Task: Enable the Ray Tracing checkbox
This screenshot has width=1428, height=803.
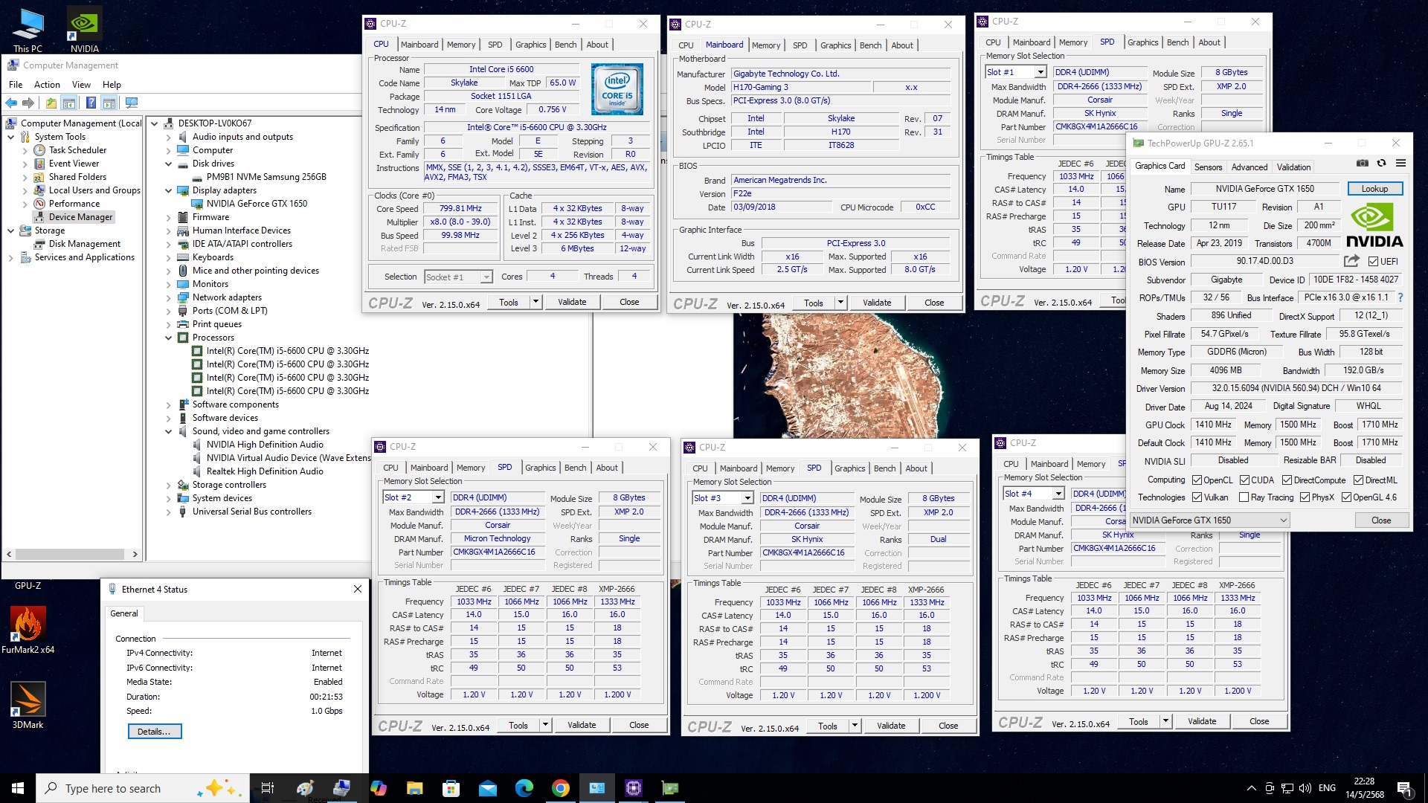Action: click(1244, 497)
